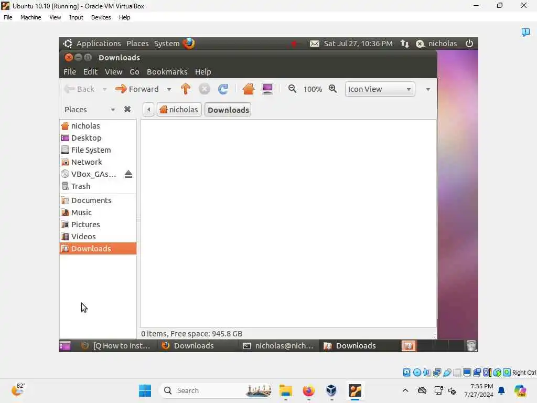This screenshot has height=403, width=537.
Task: Open the Applications panel menu
Action: [x=99, y=44]
